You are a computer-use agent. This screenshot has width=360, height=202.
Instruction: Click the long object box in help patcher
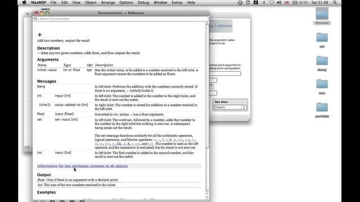(225, 74)
